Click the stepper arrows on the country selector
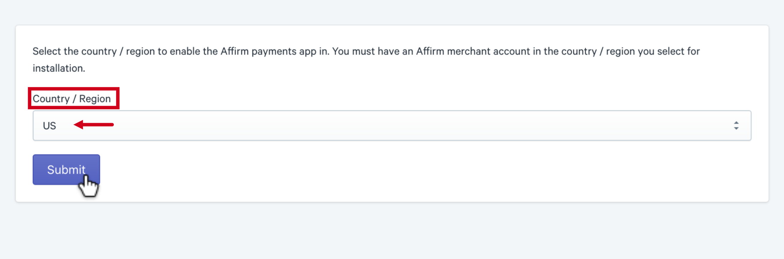 pyautogui.click(x=736, y=125)
